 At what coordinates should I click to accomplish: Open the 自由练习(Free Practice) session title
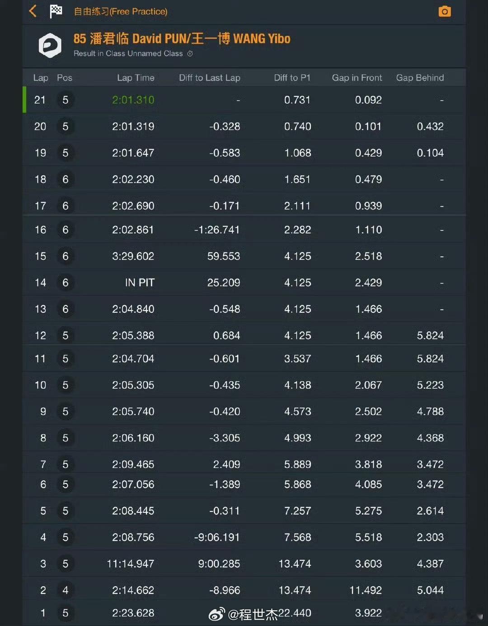[121, 11]
